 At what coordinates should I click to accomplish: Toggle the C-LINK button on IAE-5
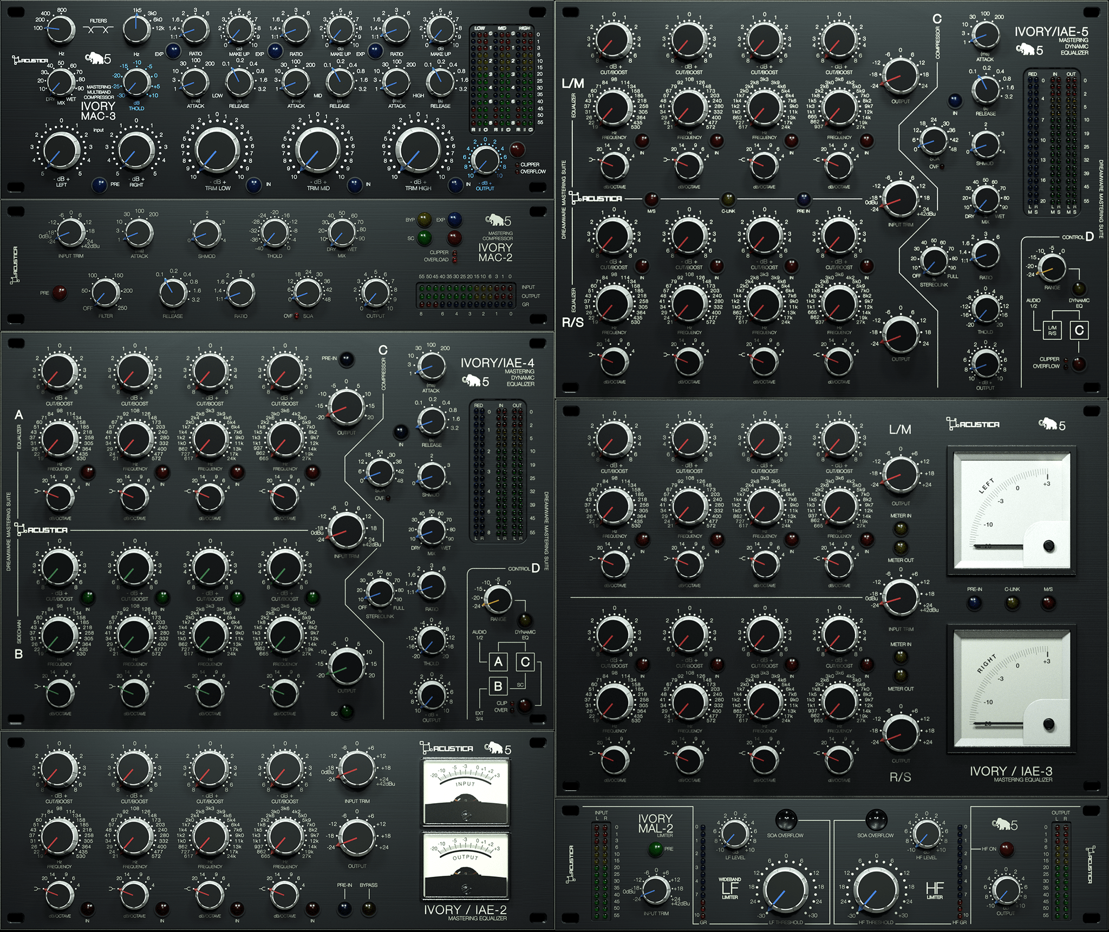click(728, 199)
